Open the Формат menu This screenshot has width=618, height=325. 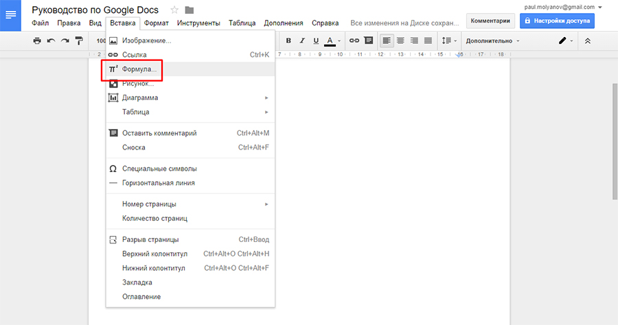tap(156, 23)
